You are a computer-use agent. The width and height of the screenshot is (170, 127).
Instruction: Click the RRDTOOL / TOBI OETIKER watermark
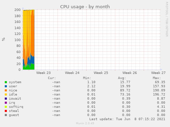pos(167,19)
